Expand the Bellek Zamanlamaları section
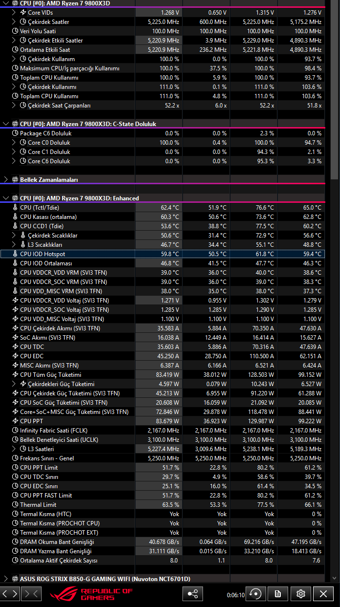This screenshot has height=607, width=340. coord(6,180)
